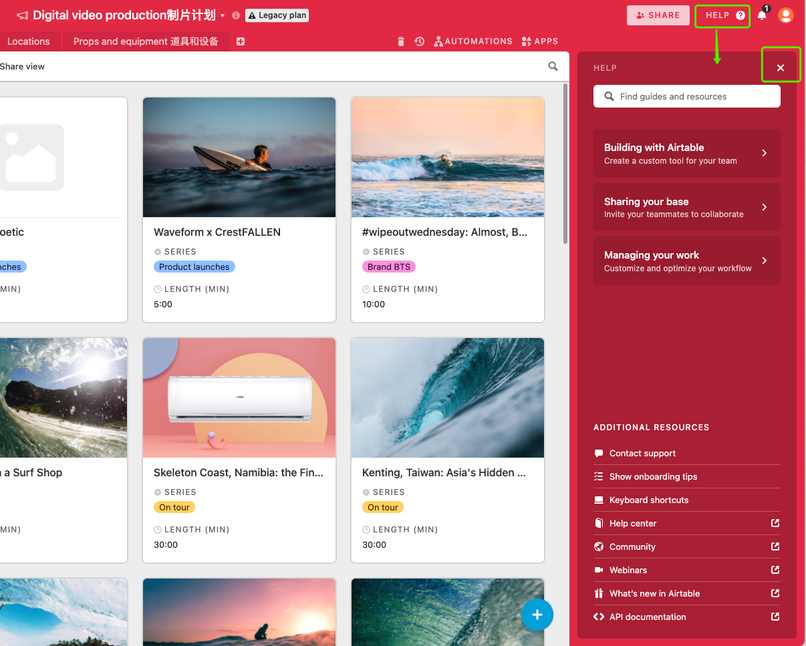The image size is (806, 646).
Task: Expand Managing your work
Action: (x=687, y=261)
